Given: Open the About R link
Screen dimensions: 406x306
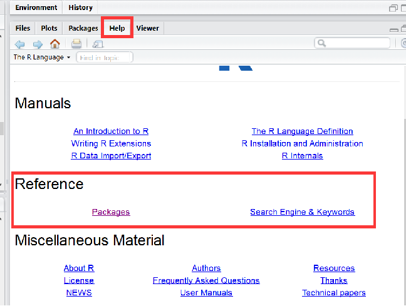Looking at the screenshot, I should [x=79, y=268].
